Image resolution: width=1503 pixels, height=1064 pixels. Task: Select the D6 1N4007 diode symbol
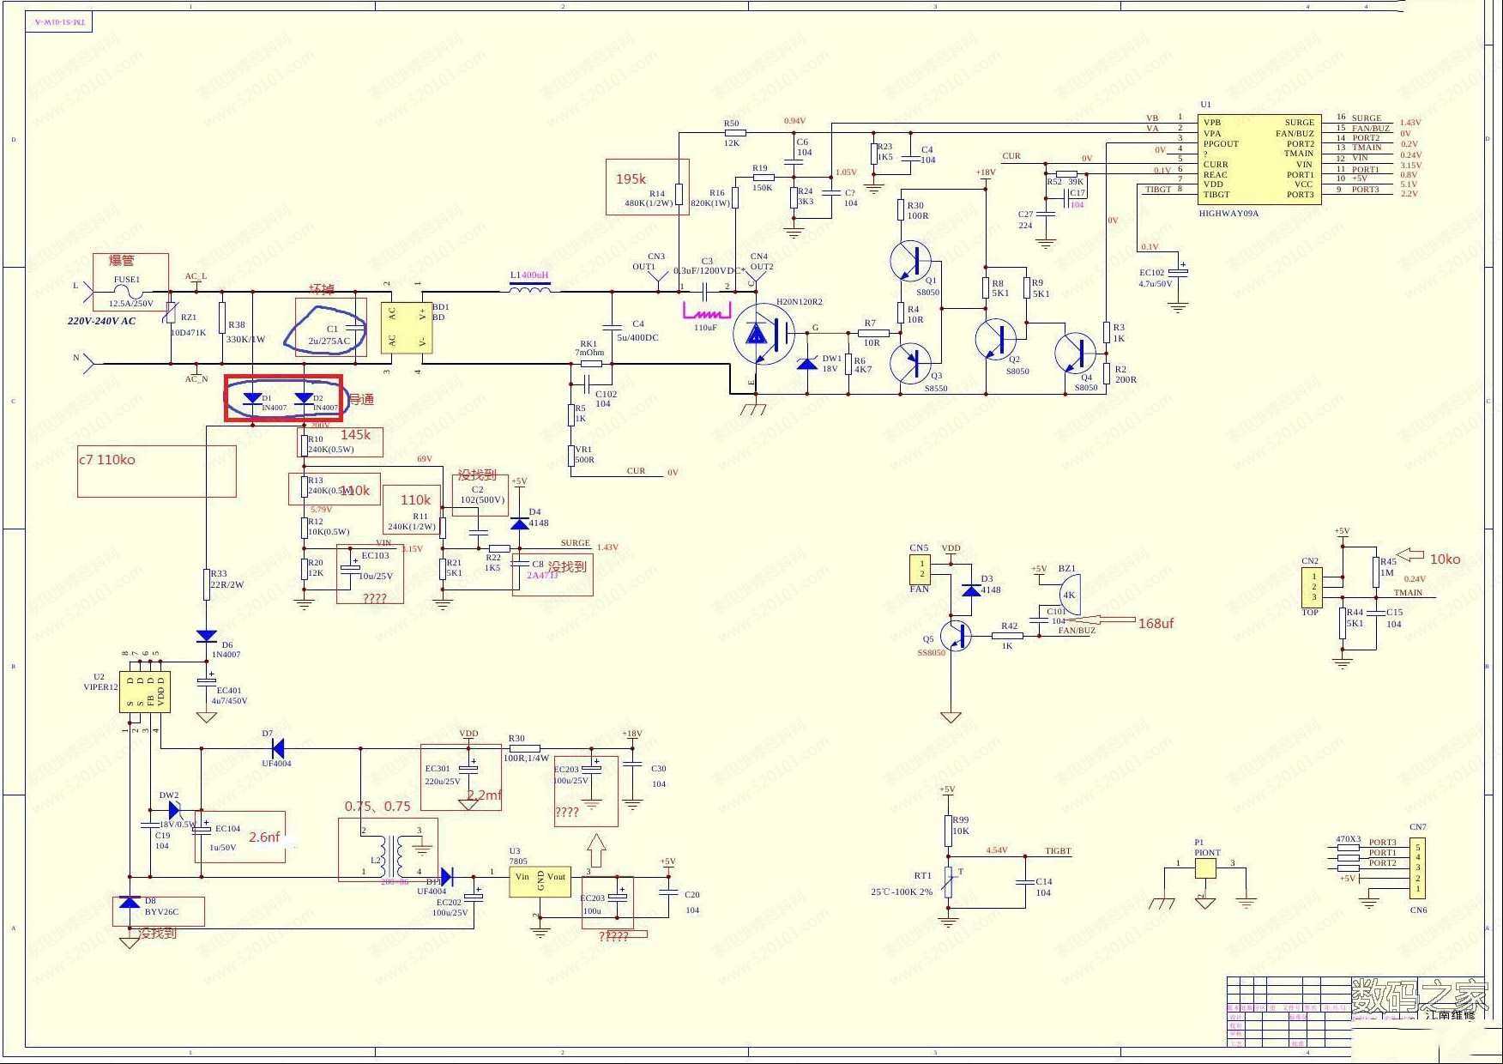point(206,636)
